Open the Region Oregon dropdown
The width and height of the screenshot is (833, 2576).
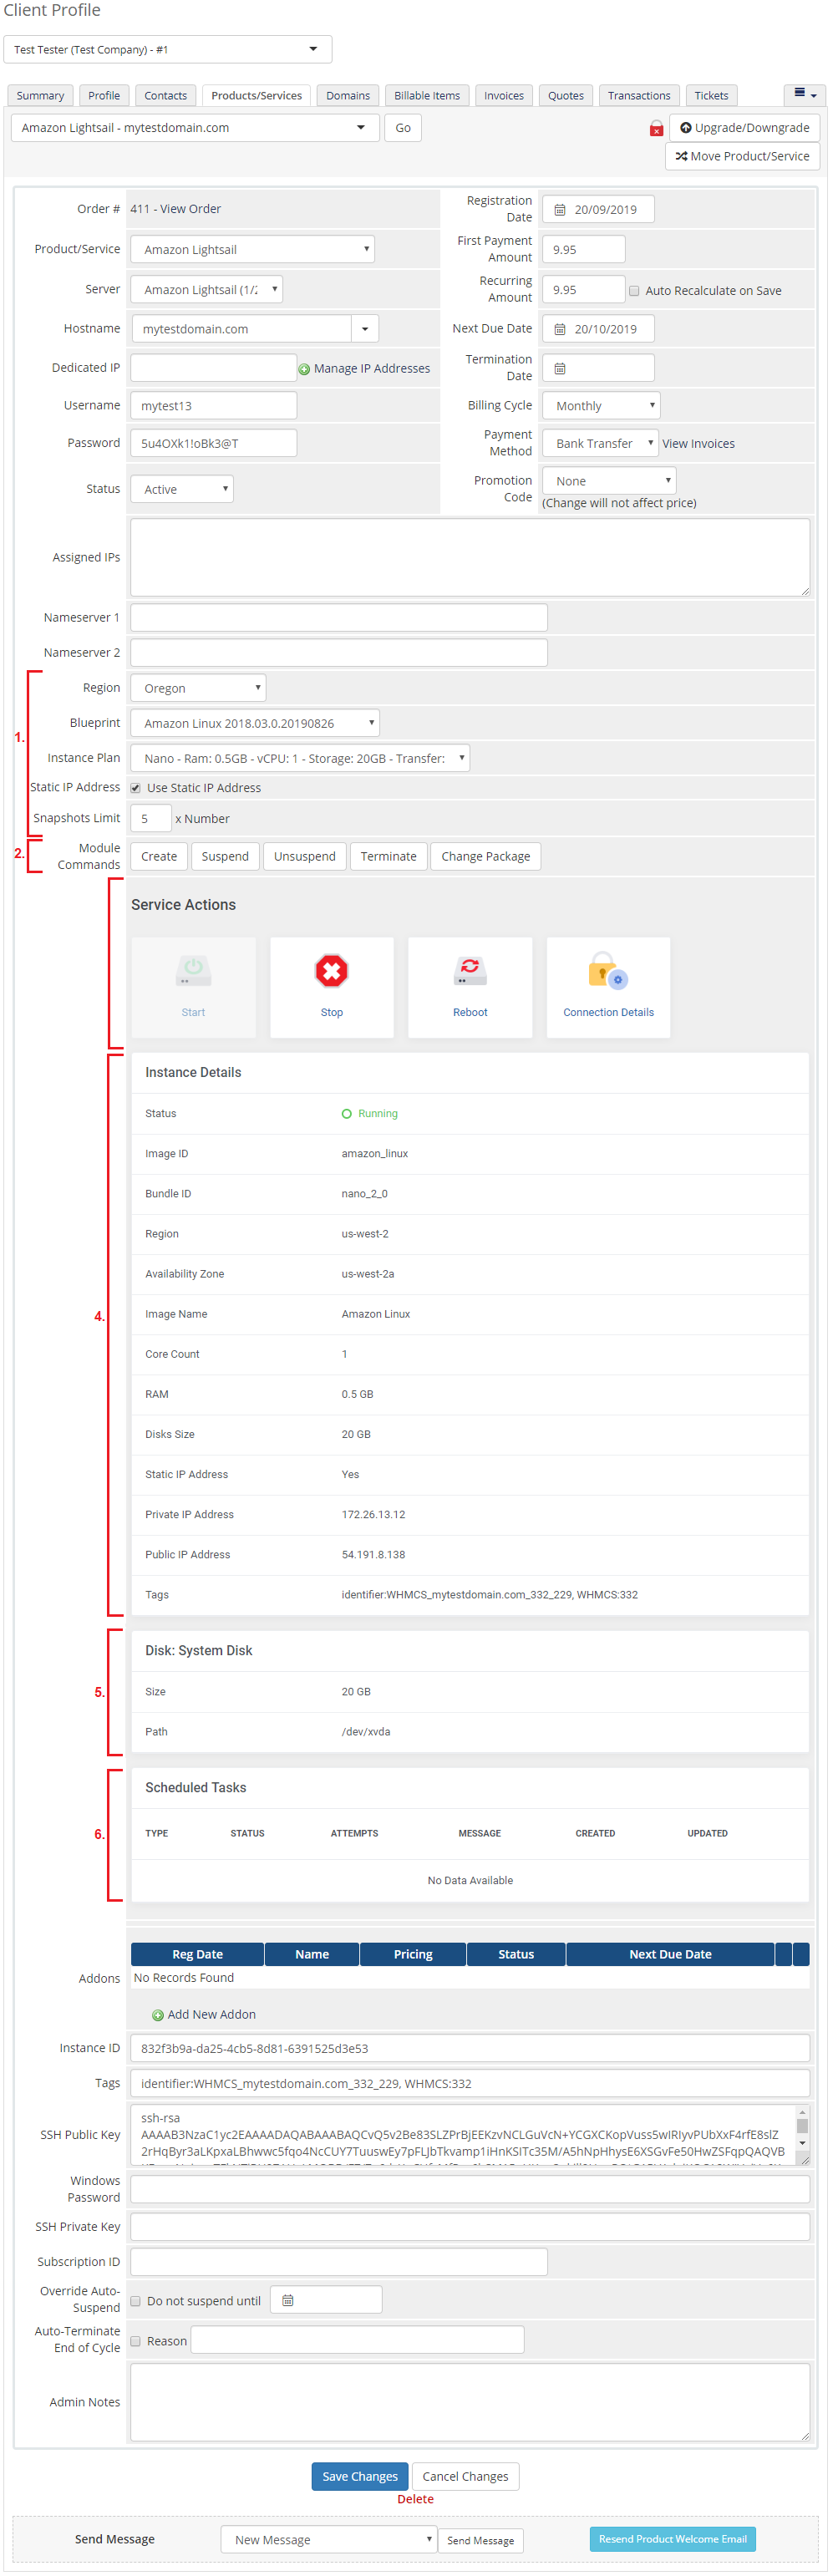click(x=198, y=688)
